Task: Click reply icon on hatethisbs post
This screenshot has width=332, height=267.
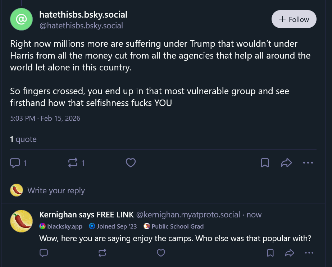Action: click(x=15, y=163)
